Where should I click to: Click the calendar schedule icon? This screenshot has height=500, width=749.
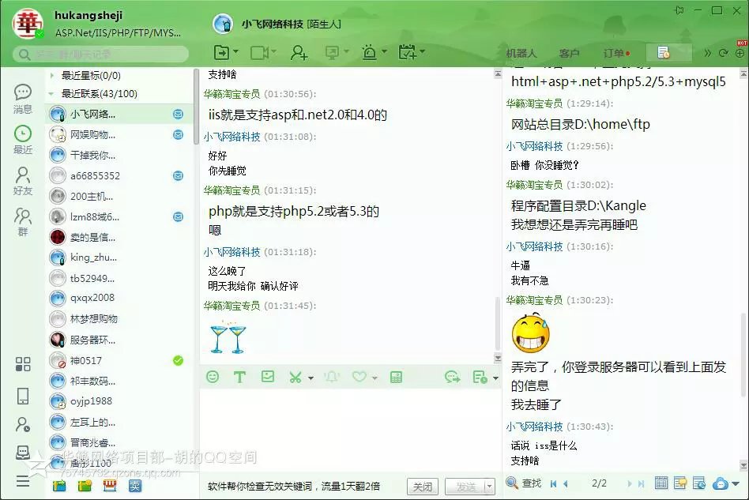coord(407,52)
